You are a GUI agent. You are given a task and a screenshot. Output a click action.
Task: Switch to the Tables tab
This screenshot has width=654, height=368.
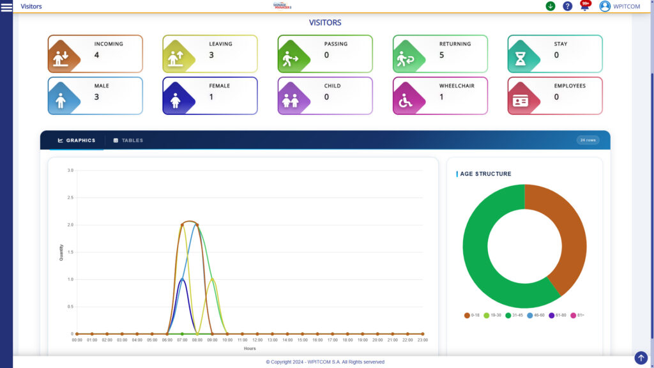[128, 140]
